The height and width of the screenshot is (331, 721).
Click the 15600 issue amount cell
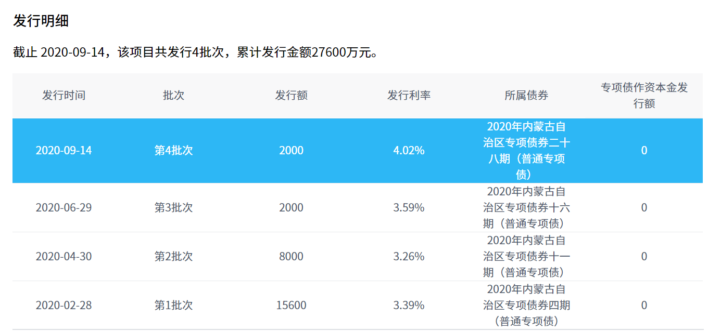pos(291,306)
